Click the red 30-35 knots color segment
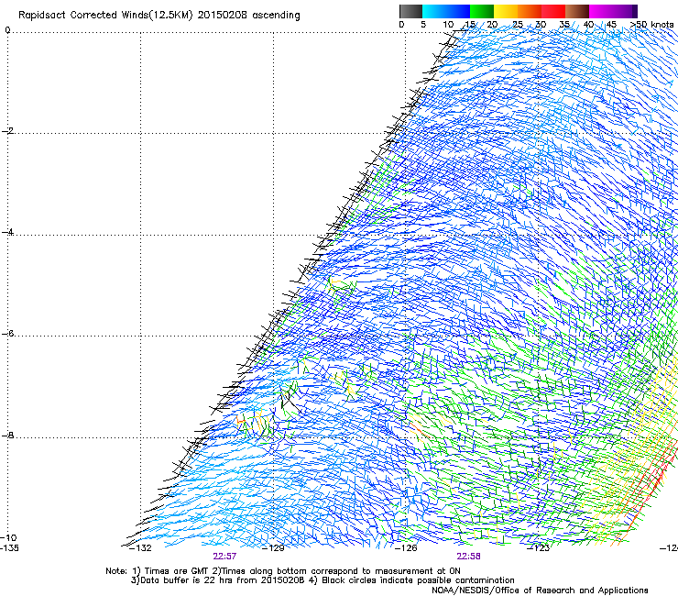Screen dimensions: 678x596 [553, 11]
